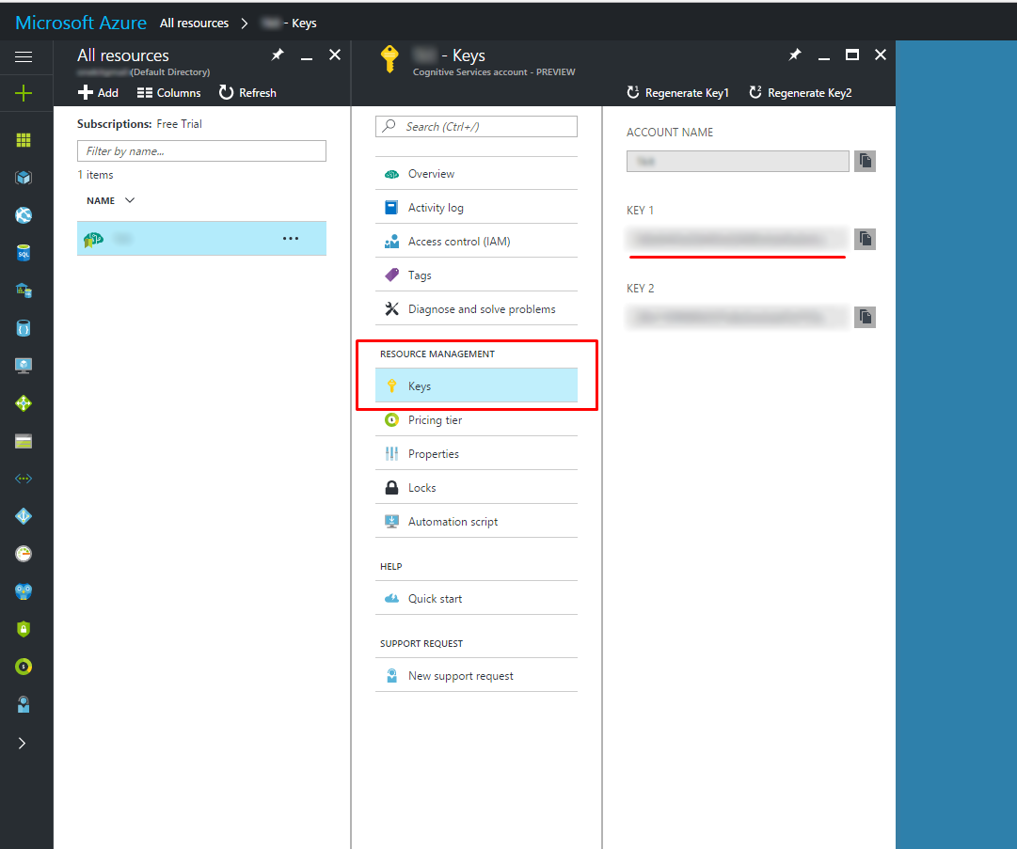Click Add in All resources toolbar

[x=98, y=93]
